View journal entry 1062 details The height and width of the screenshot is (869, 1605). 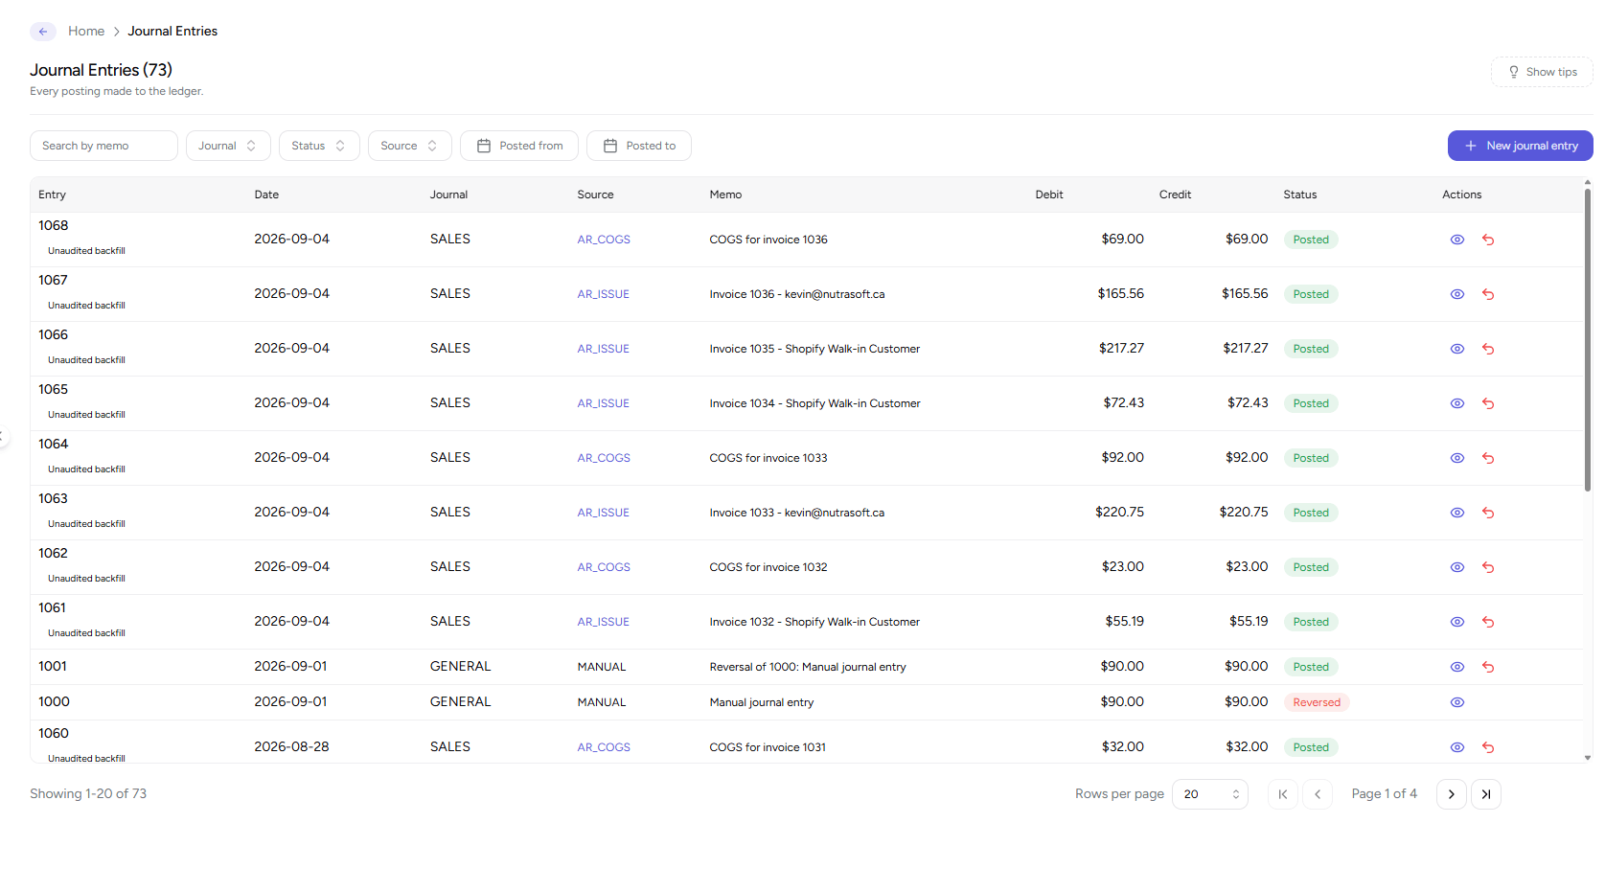1456,567
